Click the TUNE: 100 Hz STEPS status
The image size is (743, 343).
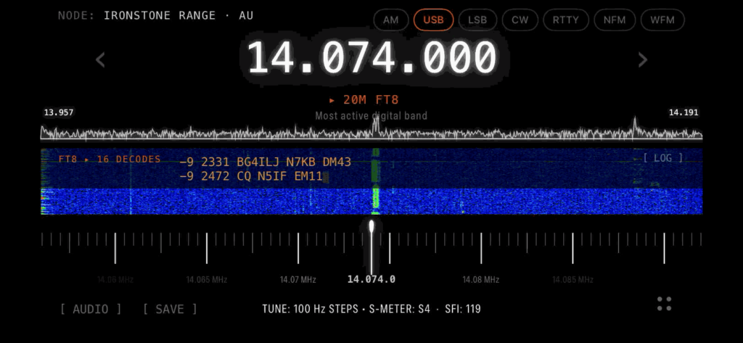pos(311,310)
